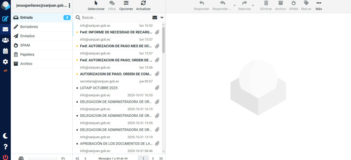Open the Opciones list options menu
Image resolution: width=351 pixels, height=160 pixels.
(126, 6)
